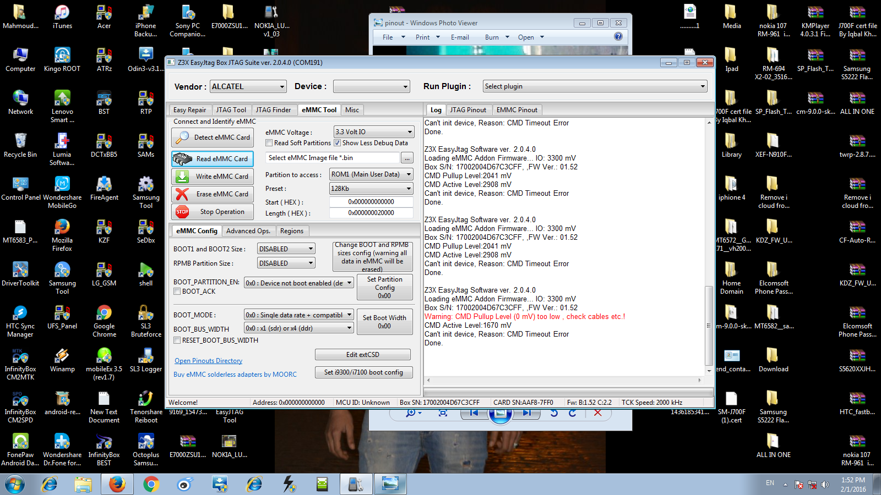This screenshot has width=881, height=495.
Task: Open File menu in Photo Viewer
Action: tap(393, 37)
